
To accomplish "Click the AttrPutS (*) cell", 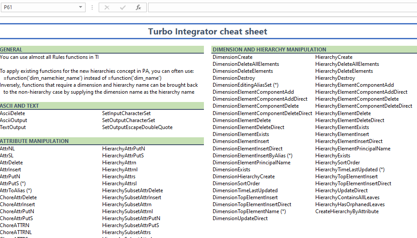I will 13,184.
